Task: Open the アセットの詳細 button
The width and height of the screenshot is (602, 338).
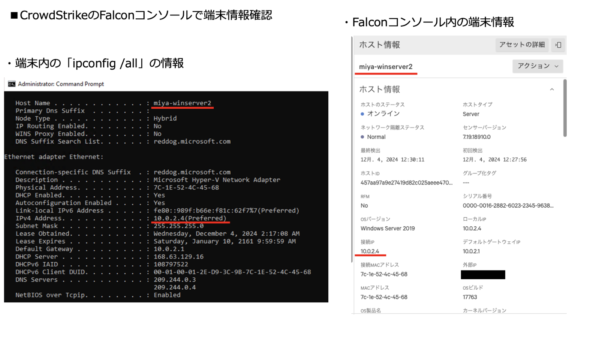Action: (522, 45)
